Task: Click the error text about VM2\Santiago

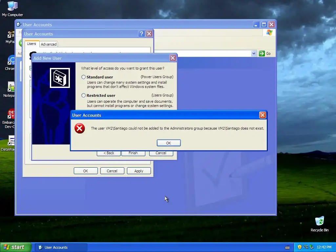Action: 178,128
